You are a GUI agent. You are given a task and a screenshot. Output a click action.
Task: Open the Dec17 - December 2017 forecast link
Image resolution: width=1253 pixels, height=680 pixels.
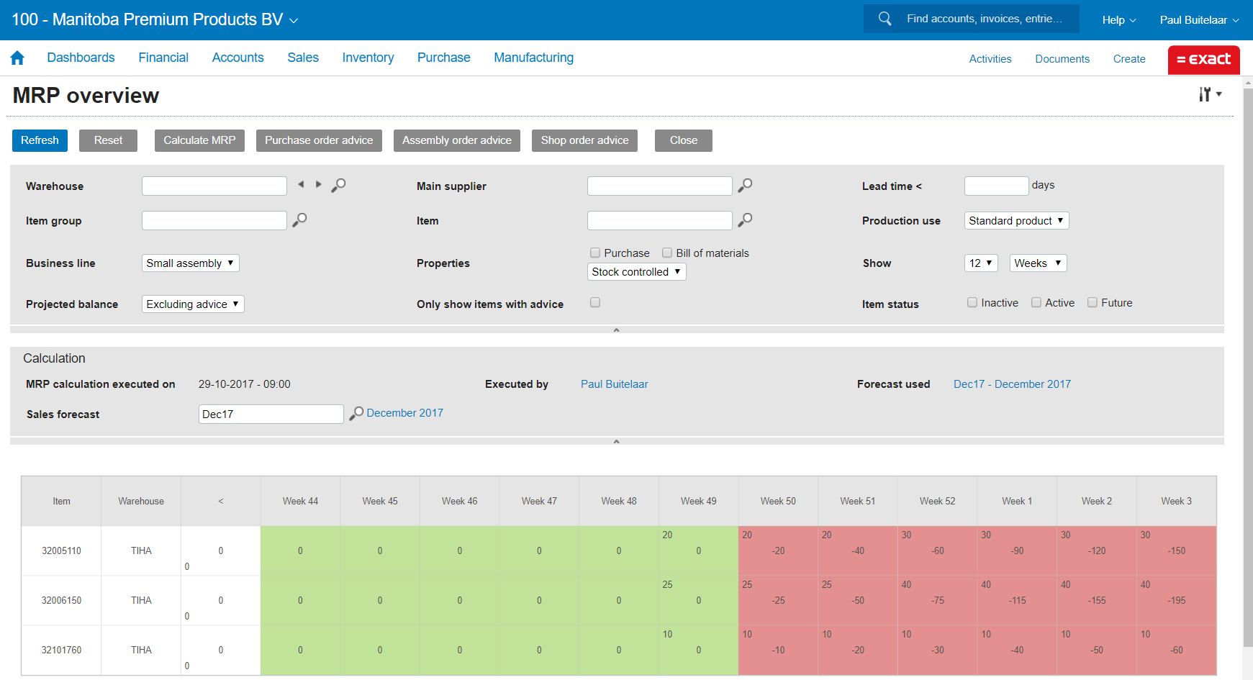click(1011, 384)
